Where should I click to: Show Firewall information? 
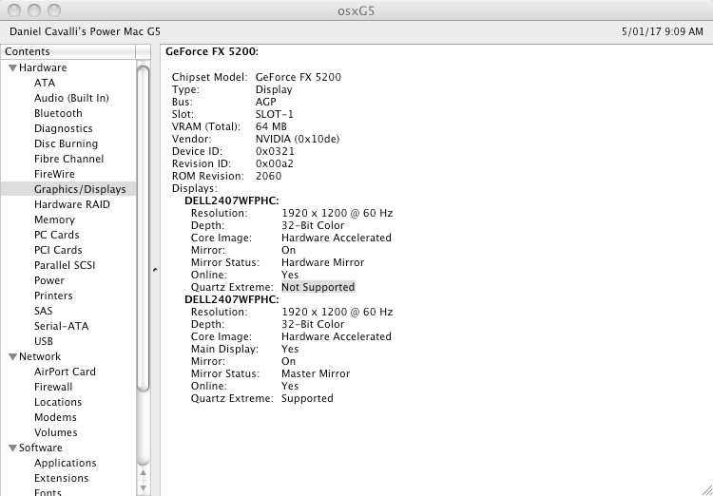click(x=53, y=387)
